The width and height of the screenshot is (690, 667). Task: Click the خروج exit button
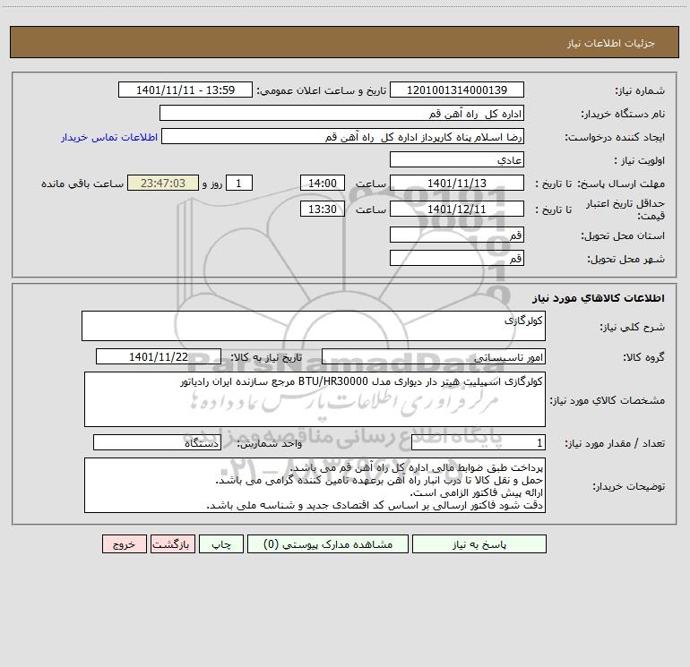124,543
